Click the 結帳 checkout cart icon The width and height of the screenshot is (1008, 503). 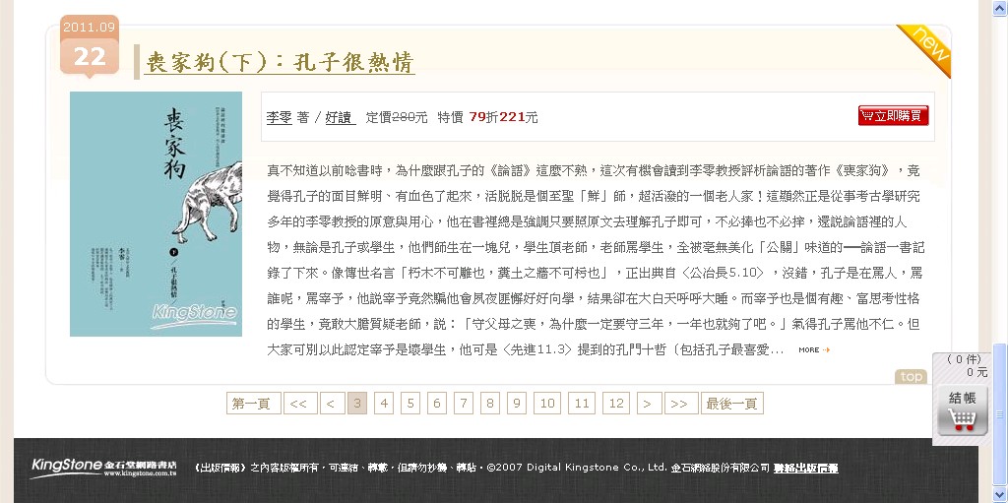(x=963, y=411)
